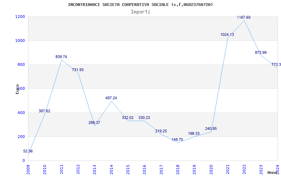Click the 1200 y-axis tick label
The width and height of the screenshot is (281, 176).
point(20,17)
